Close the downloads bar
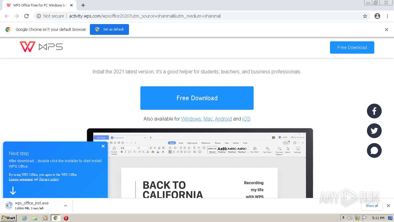394x222 pixels. 388,206
